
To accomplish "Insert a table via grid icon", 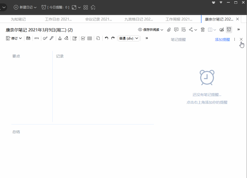I will point(90,38).
